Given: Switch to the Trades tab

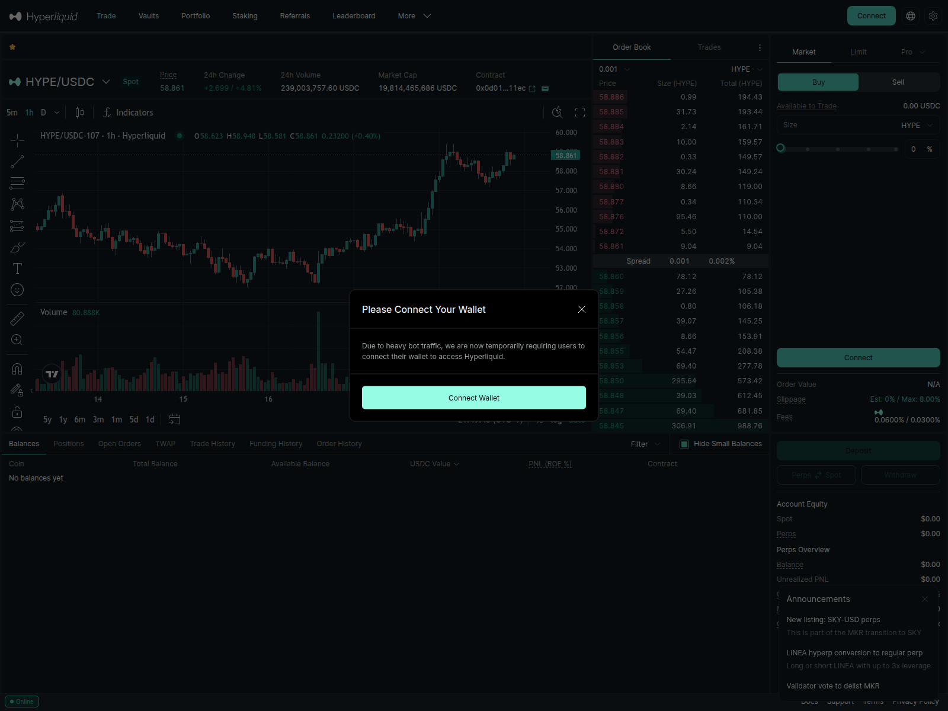Looking at the screenshot, I should point(709,47).
